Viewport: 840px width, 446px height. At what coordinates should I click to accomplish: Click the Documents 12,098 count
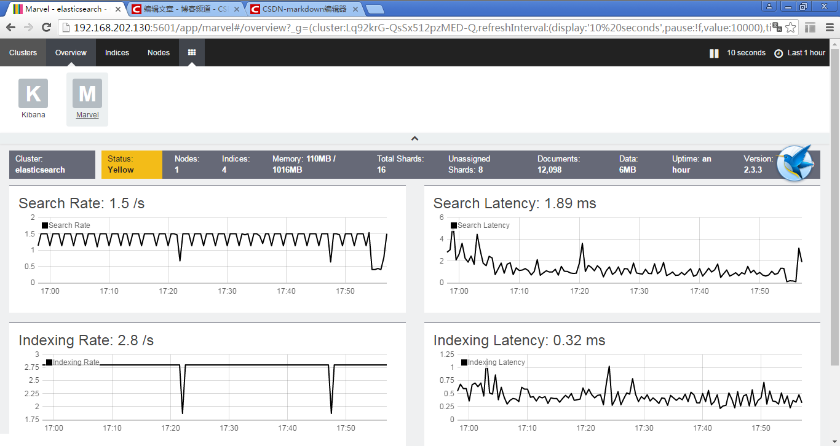click(x=559, y=165)
